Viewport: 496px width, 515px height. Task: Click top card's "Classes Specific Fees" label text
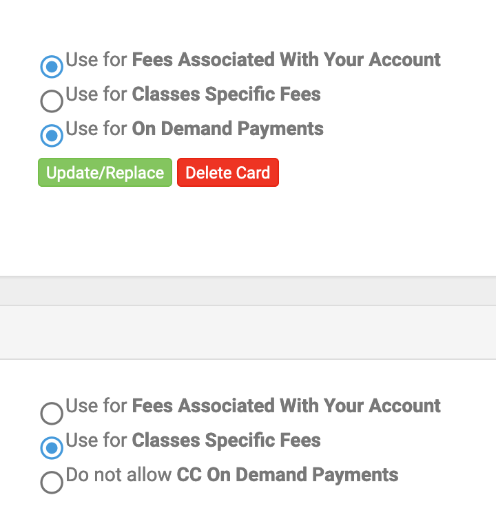point(193,94)
